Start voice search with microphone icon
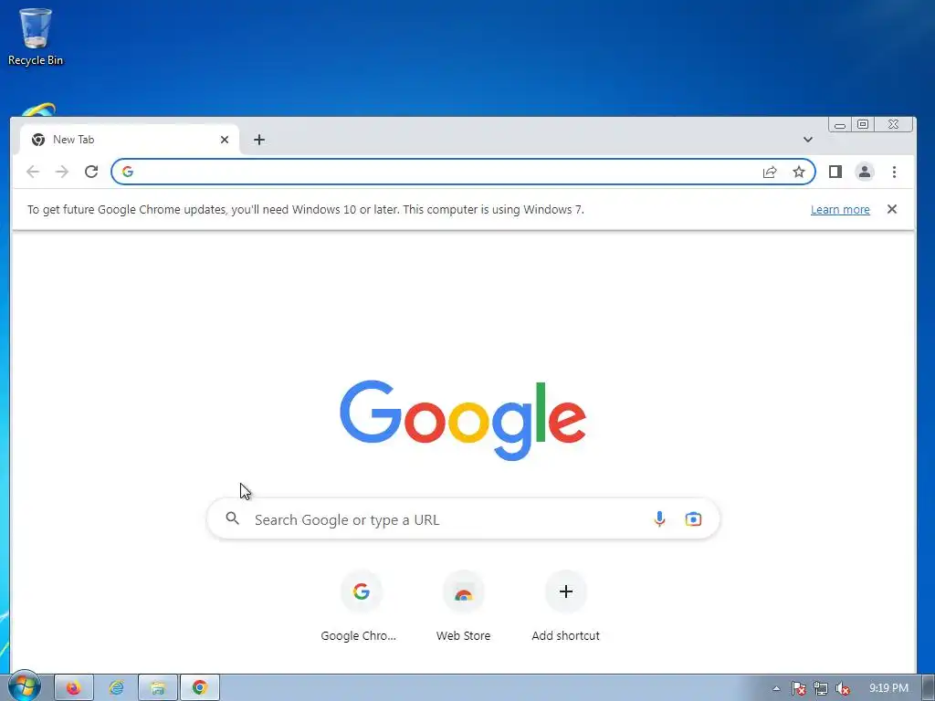Viewport: 935px width, 701px height. 659,518
